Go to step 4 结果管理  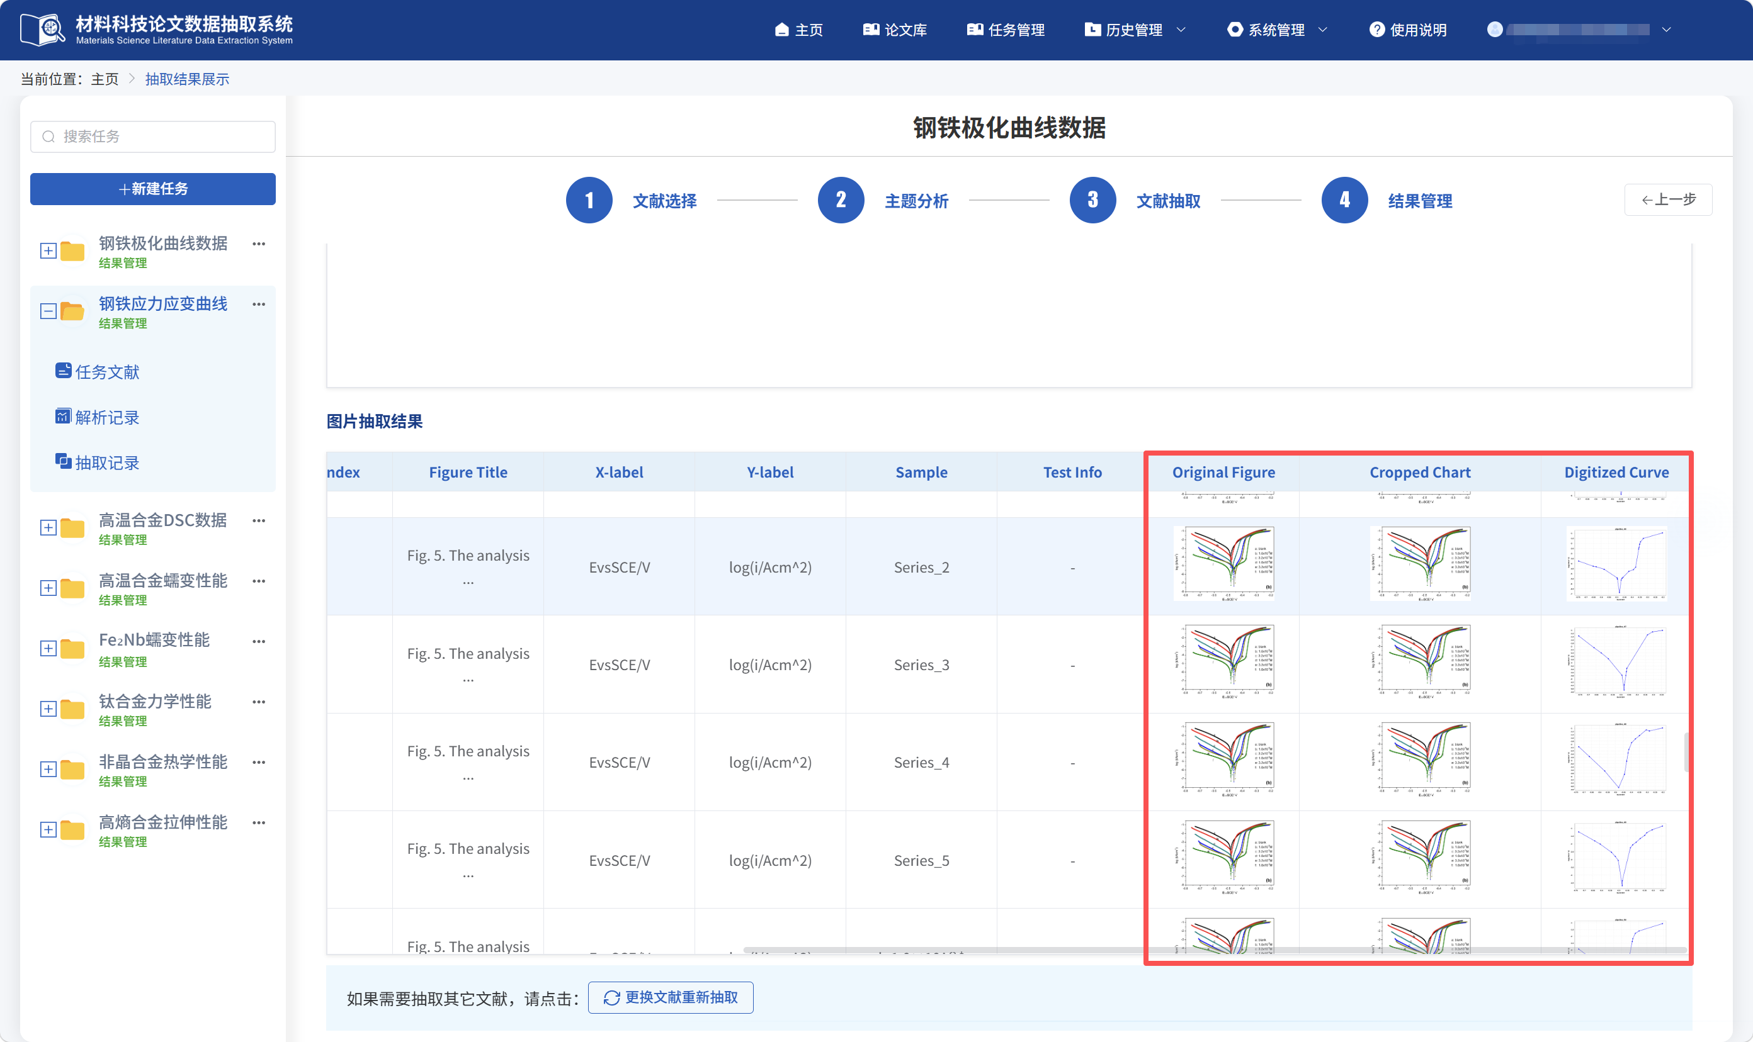pyautogui.click(x=1387, y=200)
